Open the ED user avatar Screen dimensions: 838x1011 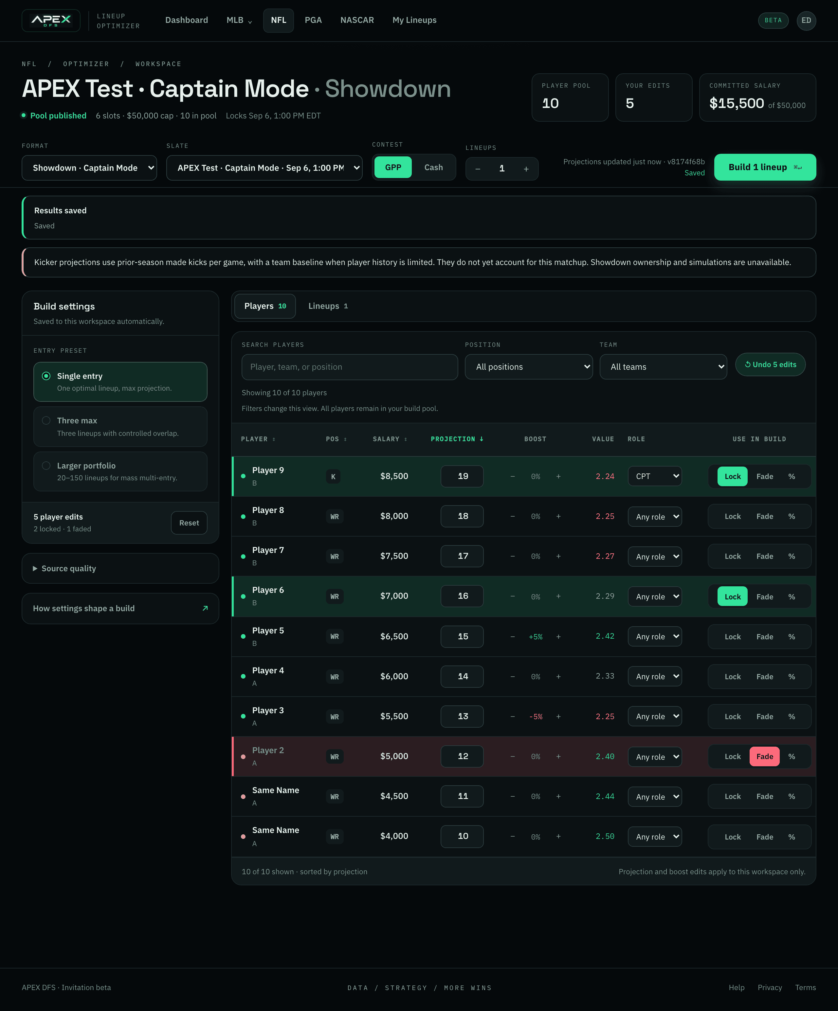(806, 20)
